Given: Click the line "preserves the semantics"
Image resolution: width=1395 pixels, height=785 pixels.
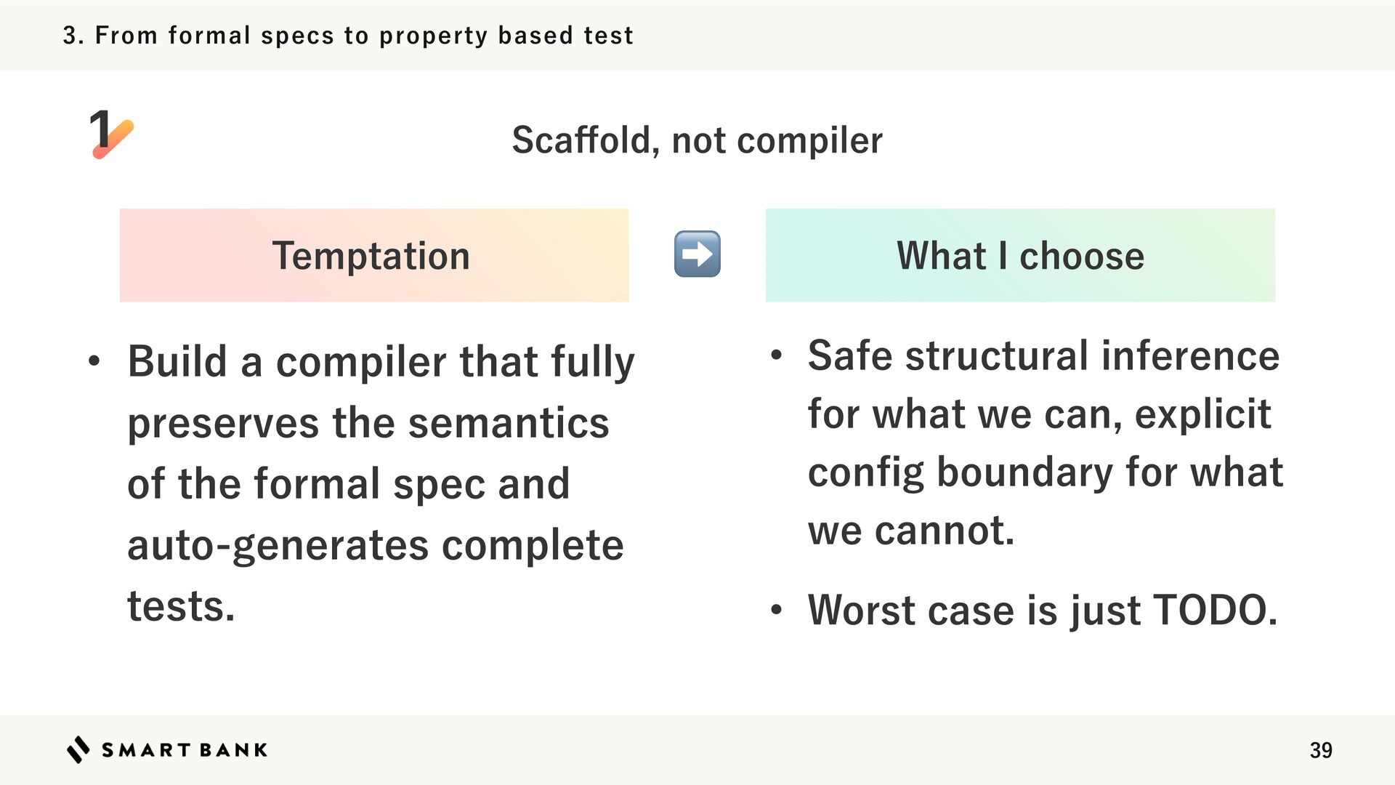Looking at the screenshot, I should pyautogui.click(x=368, y=422).
